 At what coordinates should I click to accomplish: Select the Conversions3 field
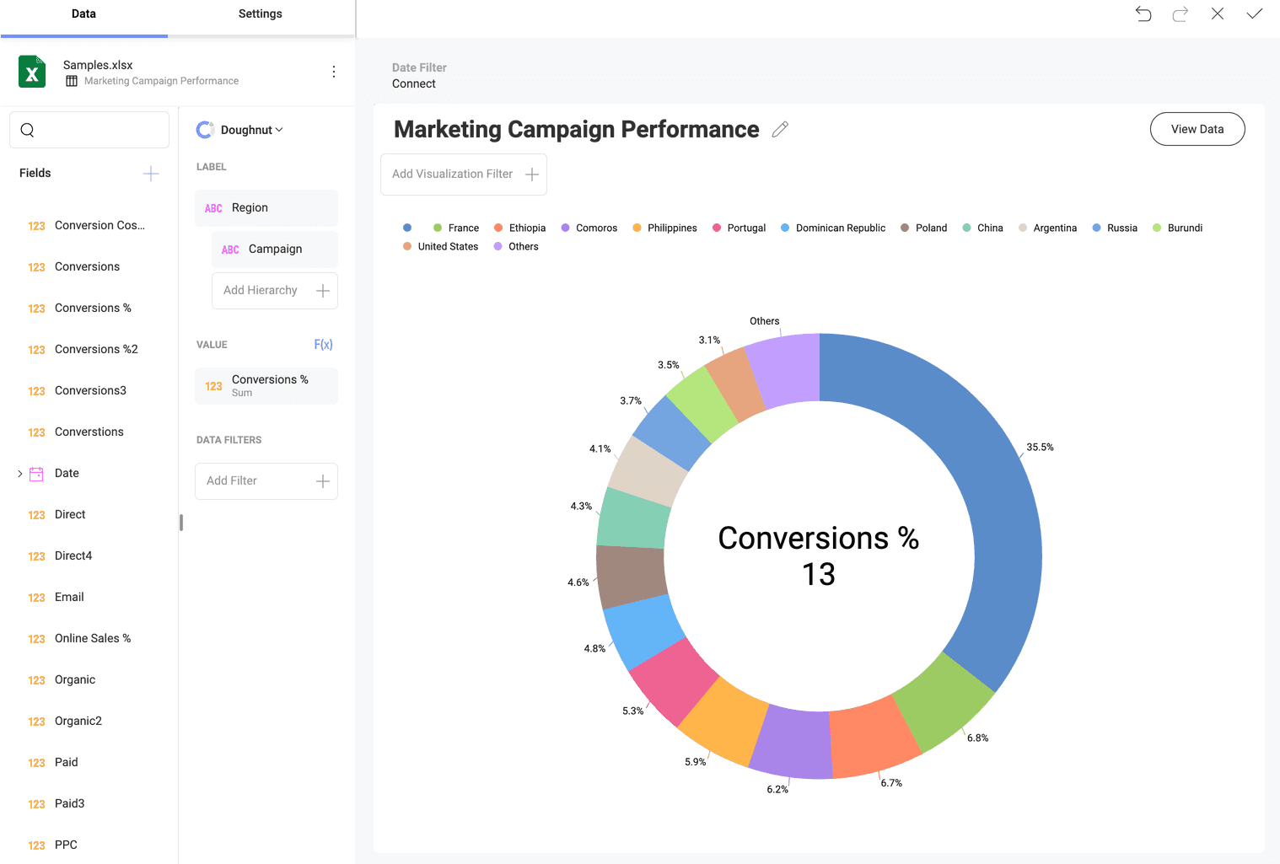pyautogui.click(x=89, y=391)
